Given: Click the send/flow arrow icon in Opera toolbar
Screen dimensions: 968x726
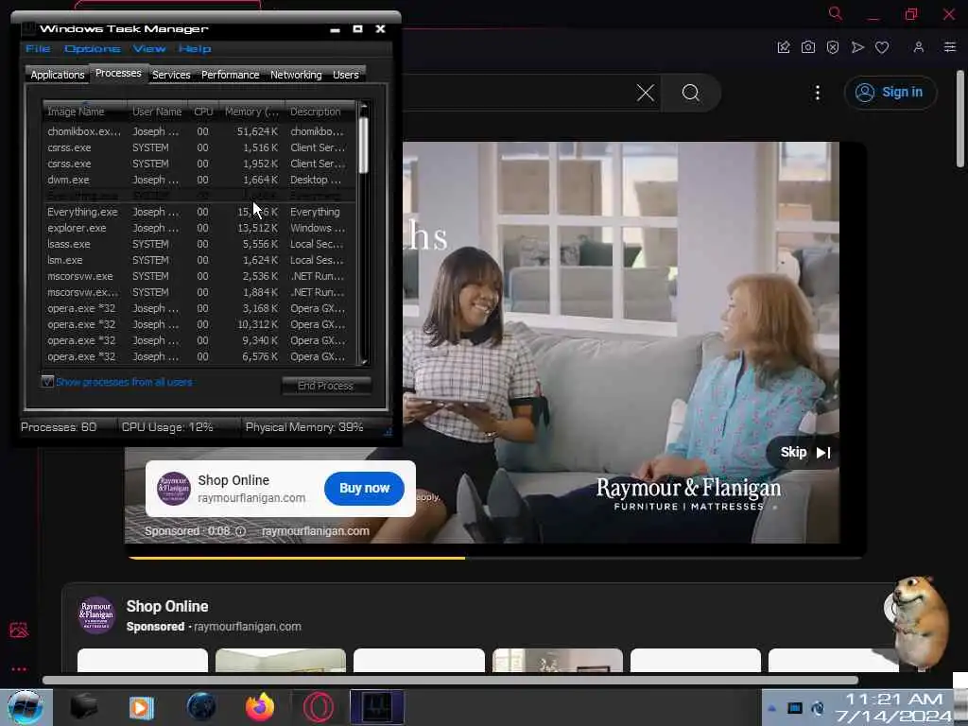Looking at the screenshot, I should point(857,47).
